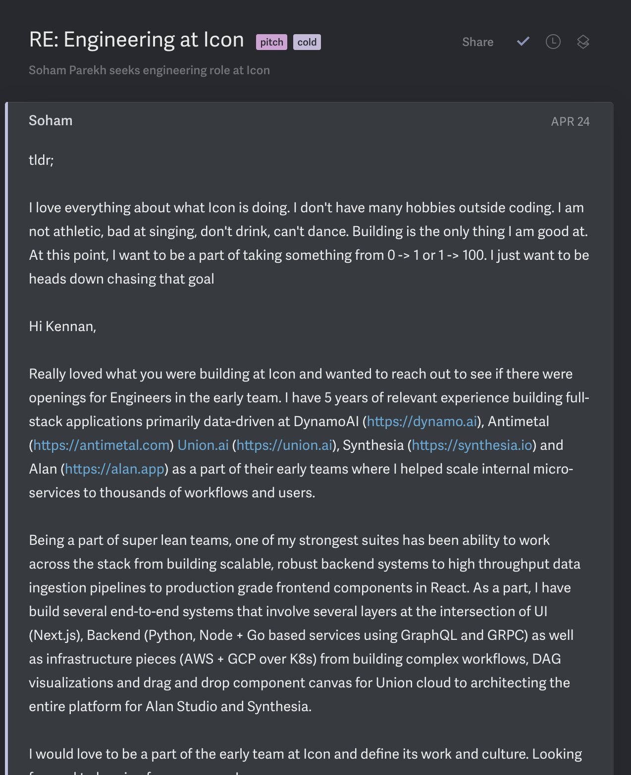Click the "tldr;" line in the message
The image size is (631, 775).
pyautogui.click(x=41, y=160)
